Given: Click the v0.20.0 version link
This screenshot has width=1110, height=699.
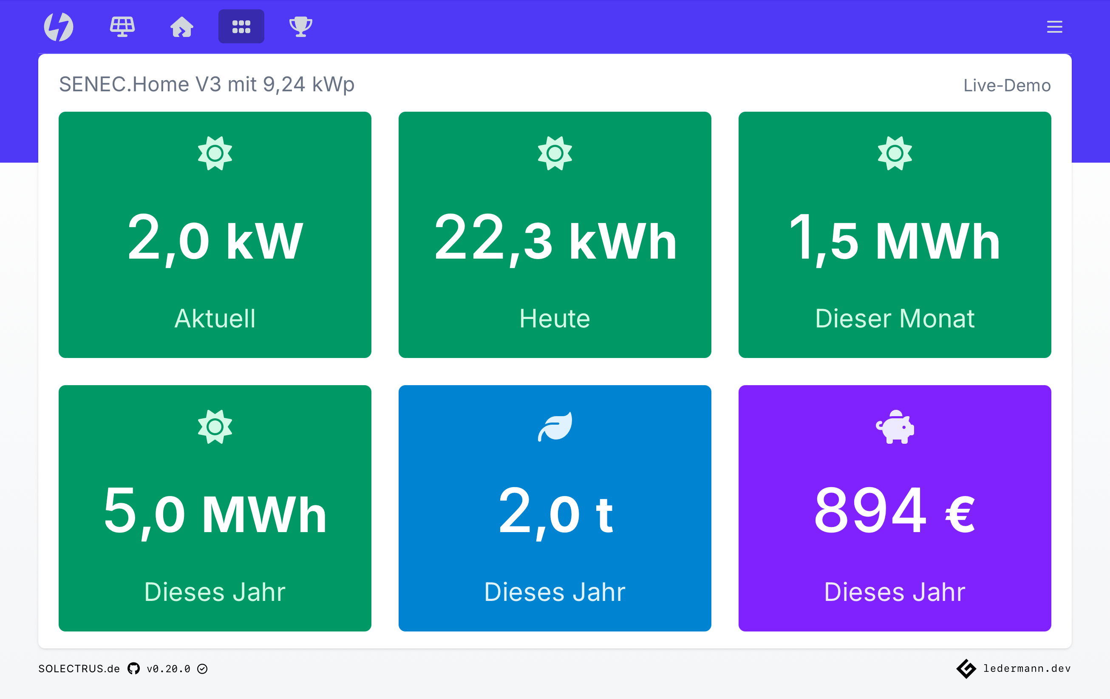Looking at the screenshot, I should [169, 668].
